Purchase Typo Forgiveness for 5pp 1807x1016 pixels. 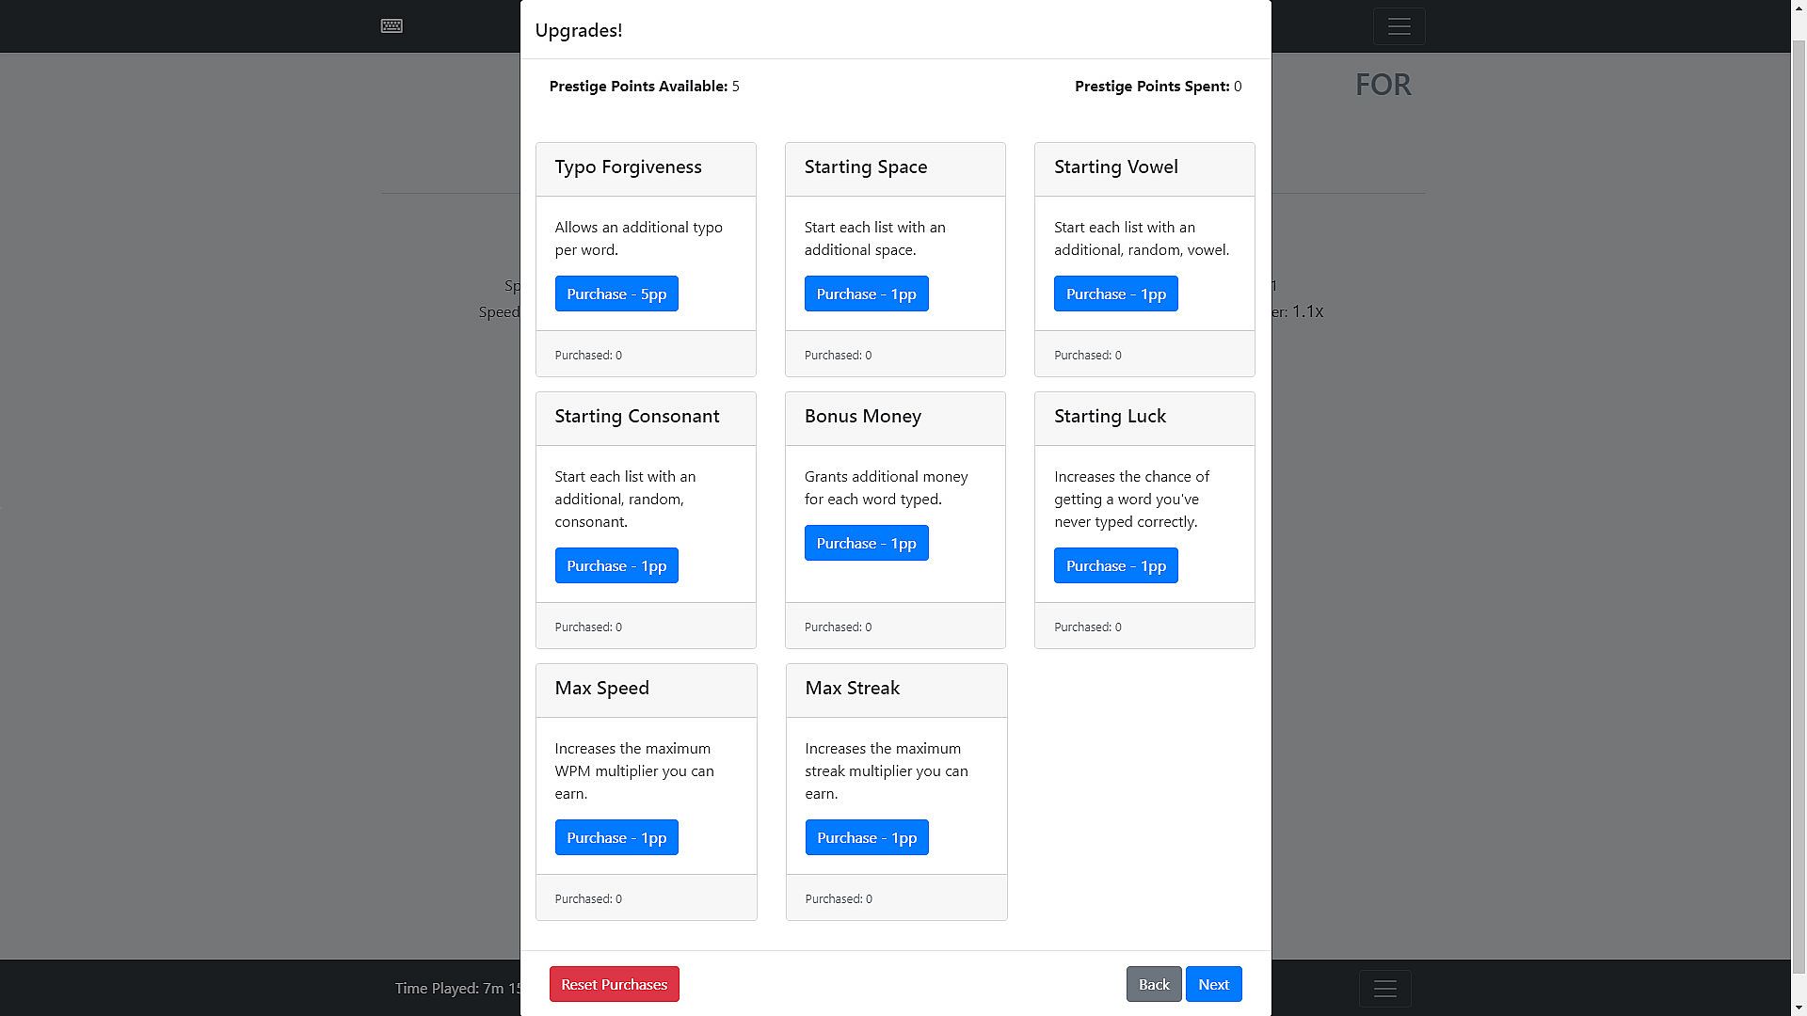(x=616, y=294)
